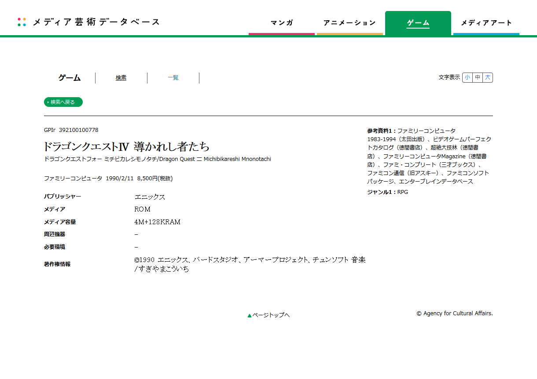Click the 参考資料1 reference heading
The height and width of the screenshot is (379, 537).
(382, 131)
